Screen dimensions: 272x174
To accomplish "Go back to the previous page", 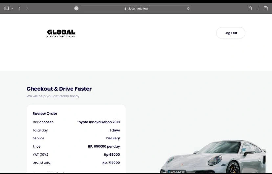I will (x=19, y=8).
